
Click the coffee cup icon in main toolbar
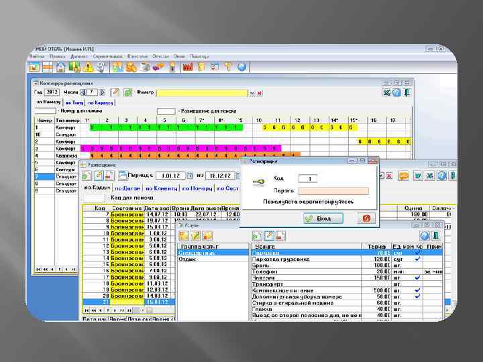pyautogui.click(x=145, y=67)
